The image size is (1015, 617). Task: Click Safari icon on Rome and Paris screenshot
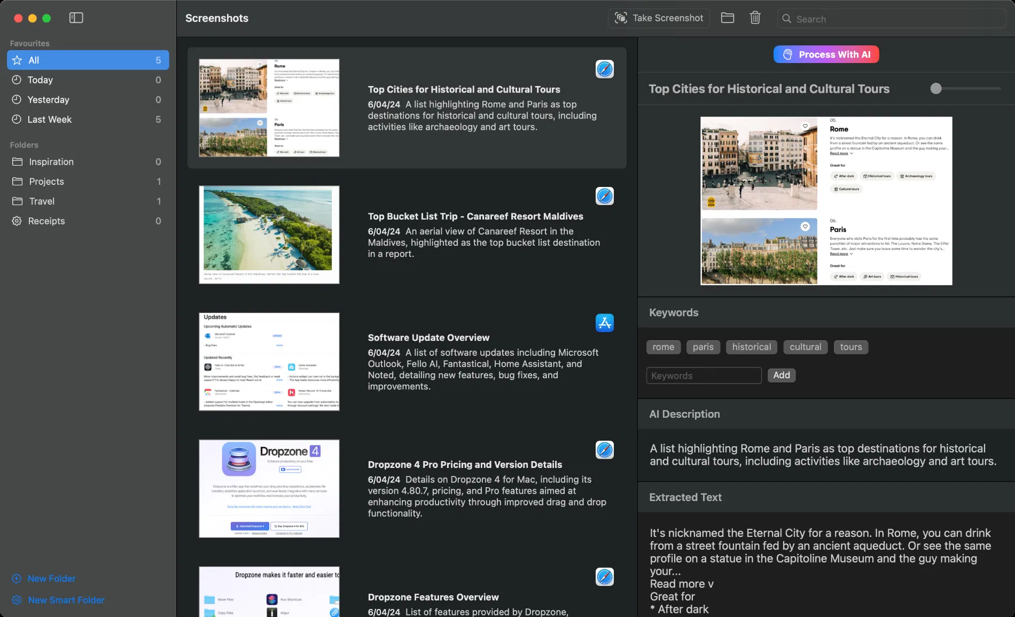pyautogui.click(x=604, y=69)
